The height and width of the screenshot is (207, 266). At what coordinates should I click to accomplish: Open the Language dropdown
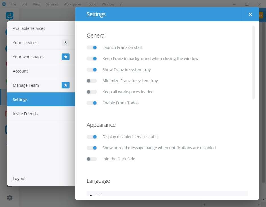pyautogui.click(x=167, y=194)
